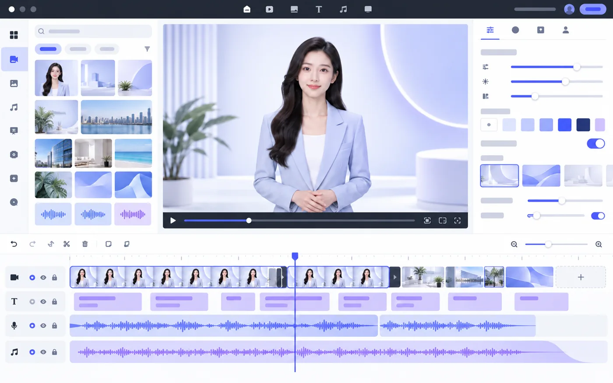This screenshot has width=613, height=383.
Task: Select the city skyline thumbnail in media library
Action: (116, 117)
